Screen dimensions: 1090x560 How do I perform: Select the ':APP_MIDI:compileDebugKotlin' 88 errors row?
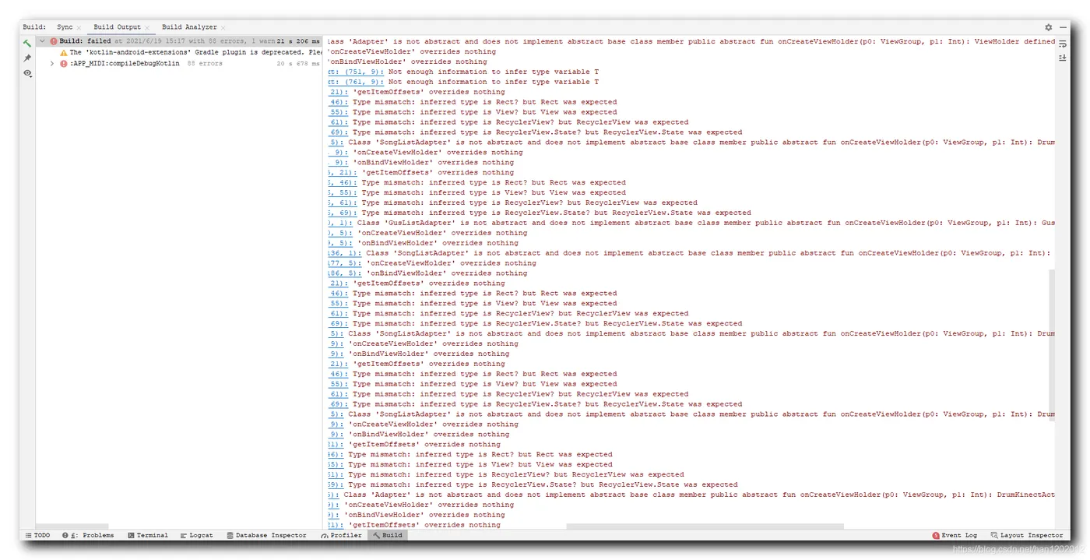179,64
